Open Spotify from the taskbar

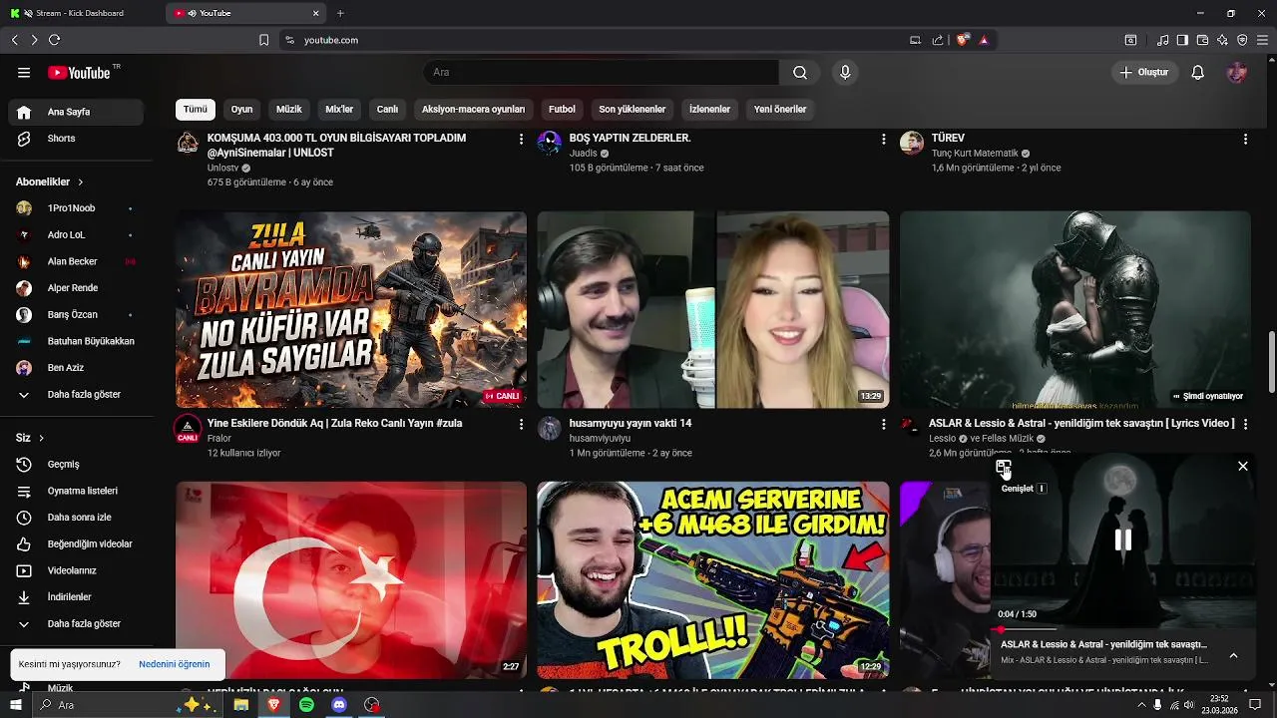(x=306, y=705)
